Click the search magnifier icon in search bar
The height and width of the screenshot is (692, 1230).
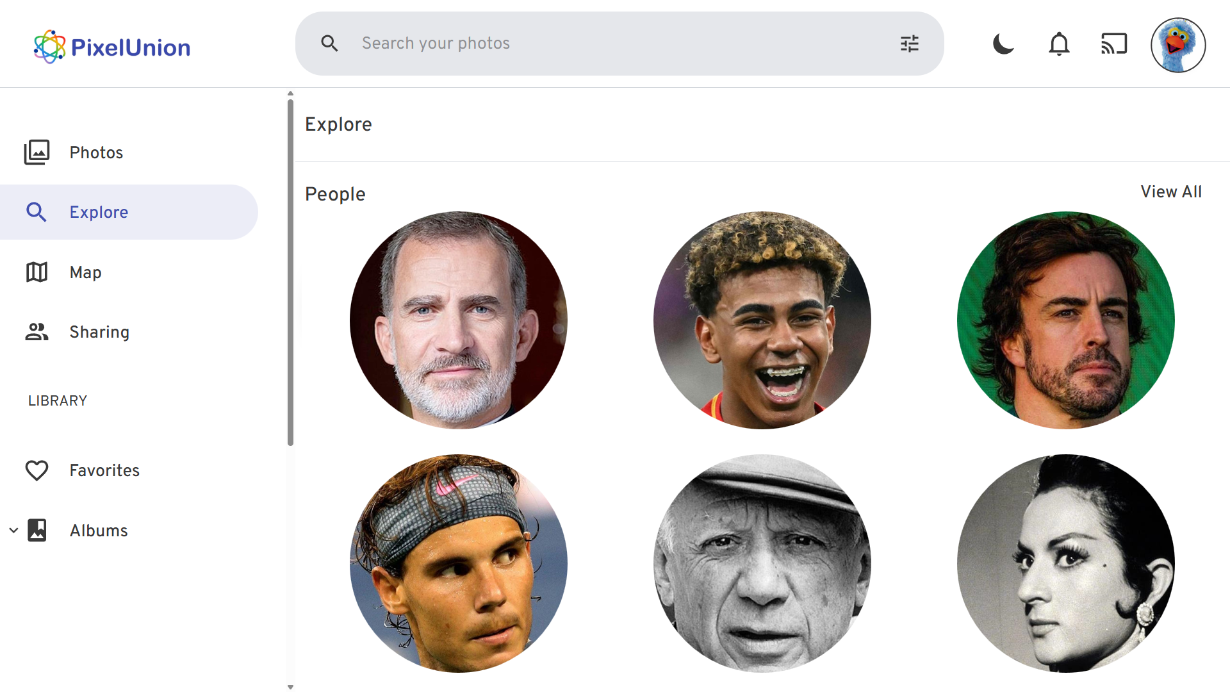[329, 44]
